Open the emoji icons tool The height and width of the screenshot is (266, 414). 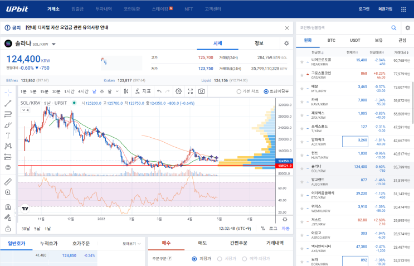coord(8,167)
